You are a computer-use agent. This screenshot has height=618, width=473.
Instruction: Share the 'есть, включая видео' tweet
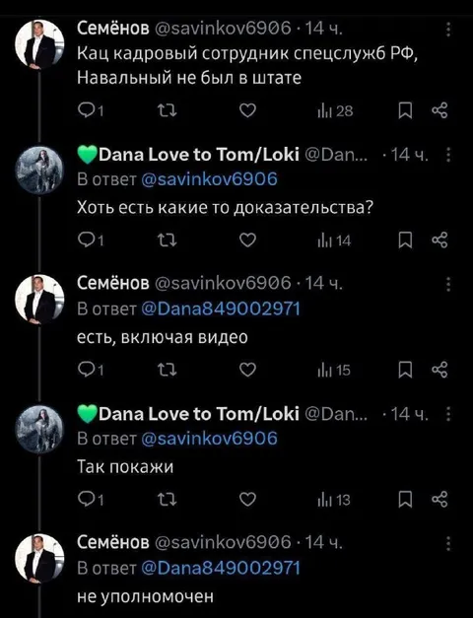click(439, 370)
